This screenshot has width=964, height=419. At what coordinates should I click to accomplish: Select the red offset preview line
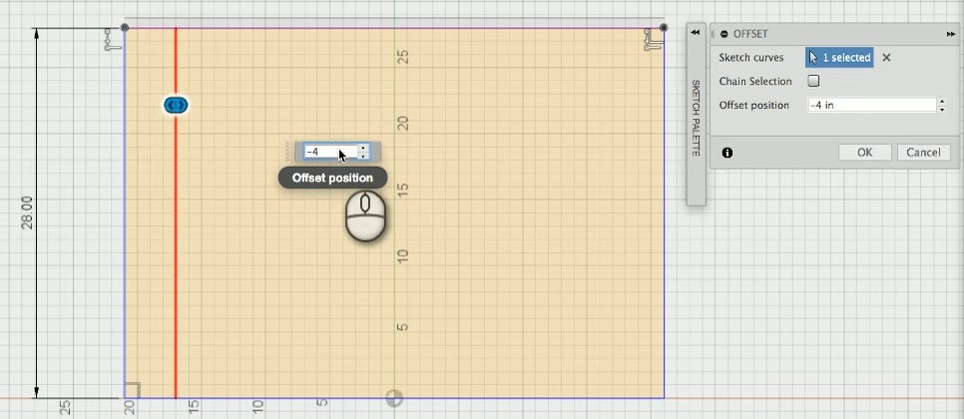pyautogui.click(x=176, y=245)
